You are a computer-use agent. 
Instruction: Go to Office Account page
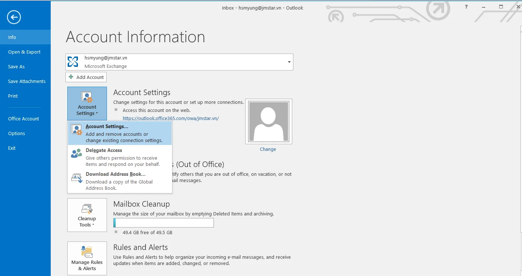tap(24, 119)
